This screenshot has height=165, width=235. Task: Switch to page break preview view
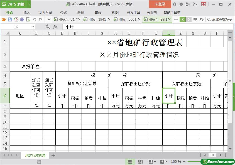point(140,162)
